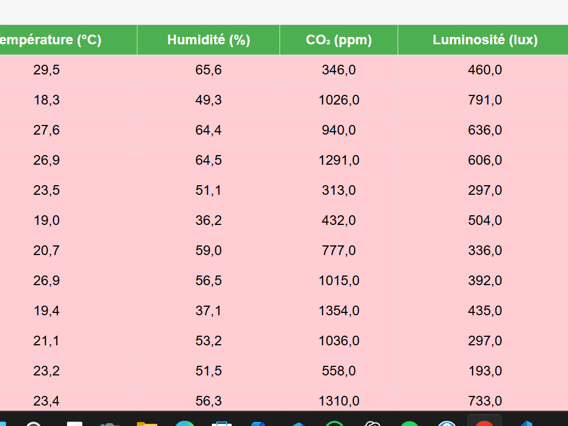Choose CO₂ value 1310,0
568x426 pixels.
coord(339,400)
